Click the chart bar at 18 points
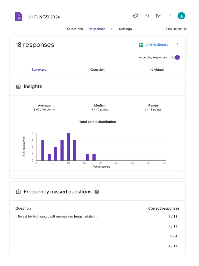This screenshot has width=199, height=266. point(94,157)
